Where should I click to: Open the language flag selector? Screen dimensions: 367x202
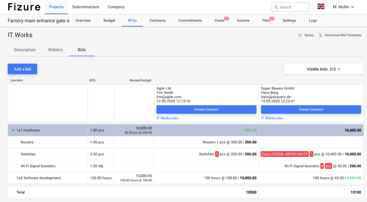point(321,6)
